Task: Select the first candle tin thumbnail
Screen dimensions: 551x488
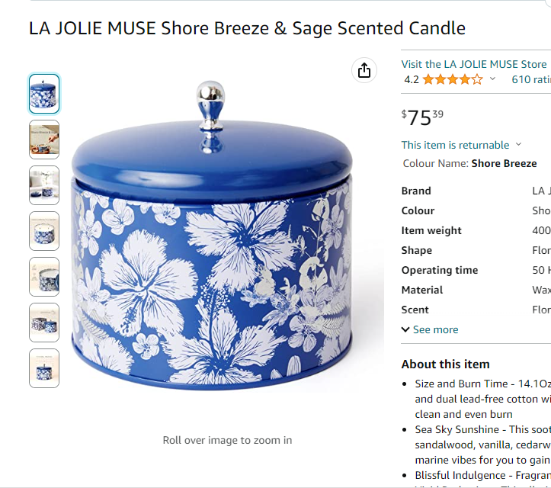Action: pyautogui.click(x=44, y=94)
